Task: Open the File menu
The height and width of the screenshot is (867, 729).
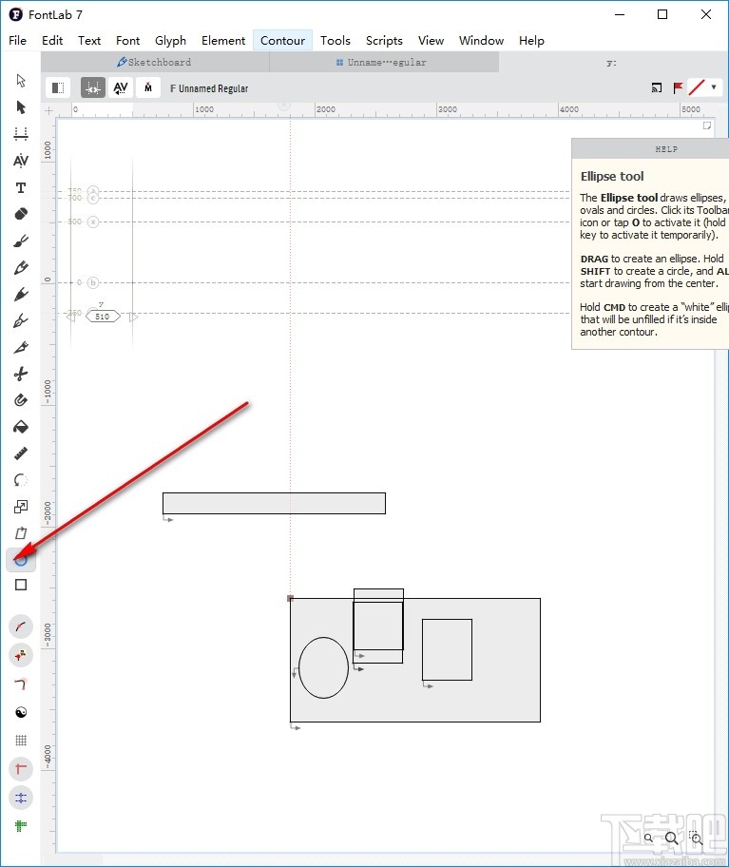Action: click(x=18, y=40)
